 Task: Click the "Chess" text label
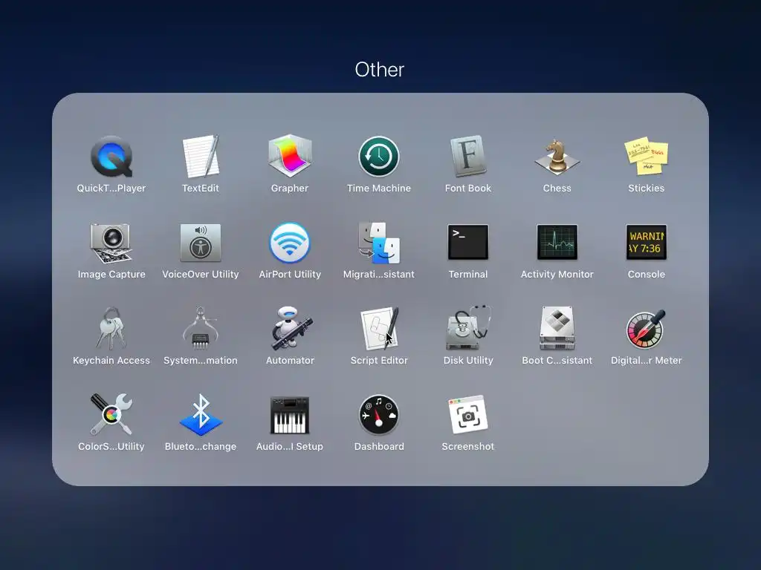(557, 188)
